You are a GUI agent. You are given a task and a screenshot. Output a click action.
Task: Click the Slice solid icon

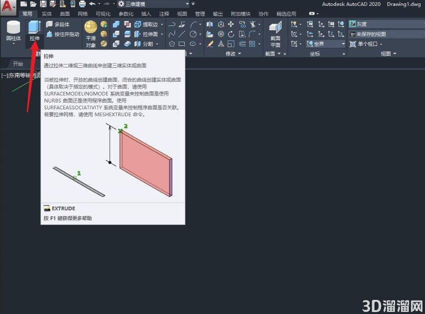coord(127,34)
